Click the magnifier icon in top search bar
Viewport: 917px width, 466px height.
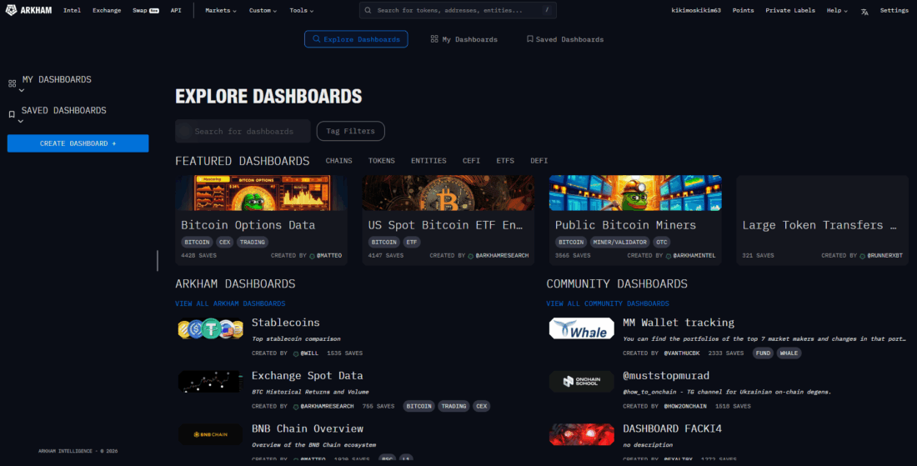(x=368, y=10)
